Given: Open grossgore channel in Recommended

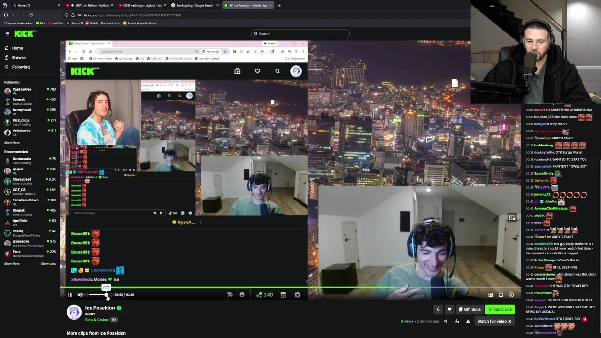Looking at the screenshot, I should [x=30, y=243].
